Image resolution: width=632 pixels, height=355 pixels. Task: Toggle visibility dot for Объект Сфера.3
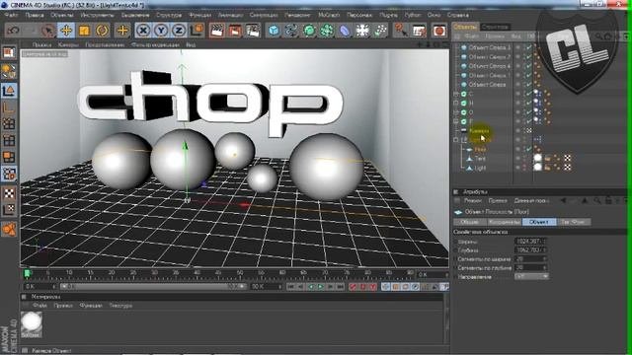tap(517, 47)
